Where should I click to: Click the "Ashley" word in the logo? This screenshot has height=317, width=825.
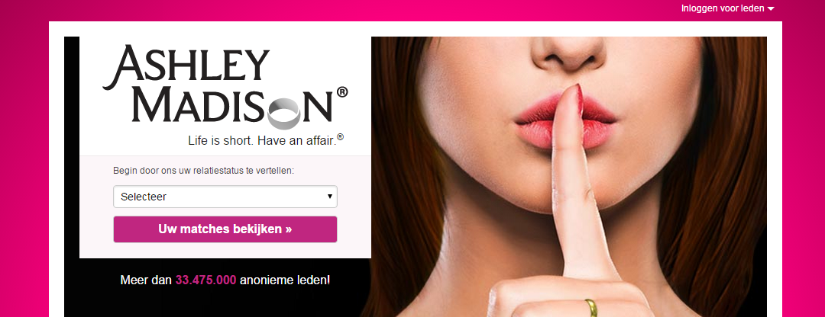(186, 66)
